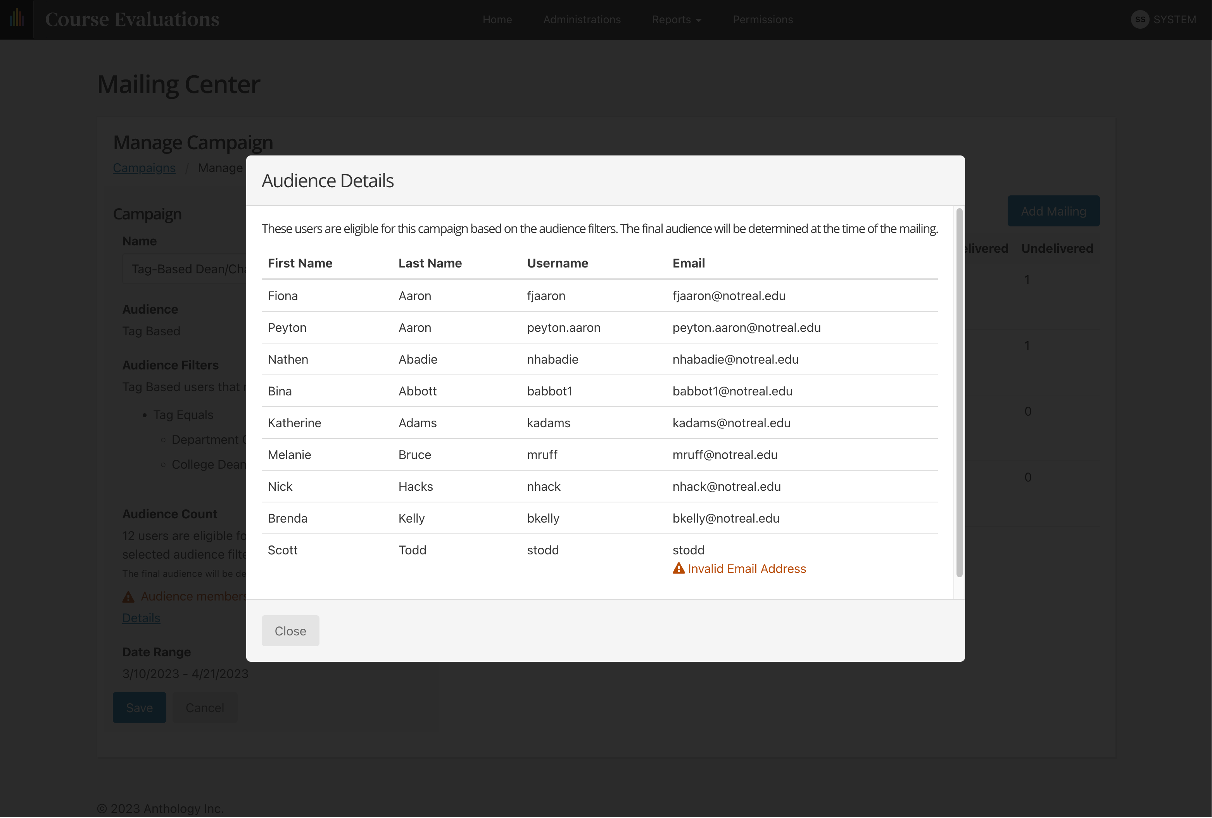Click the Invalid Email Address warning text

tap(747, 569)
